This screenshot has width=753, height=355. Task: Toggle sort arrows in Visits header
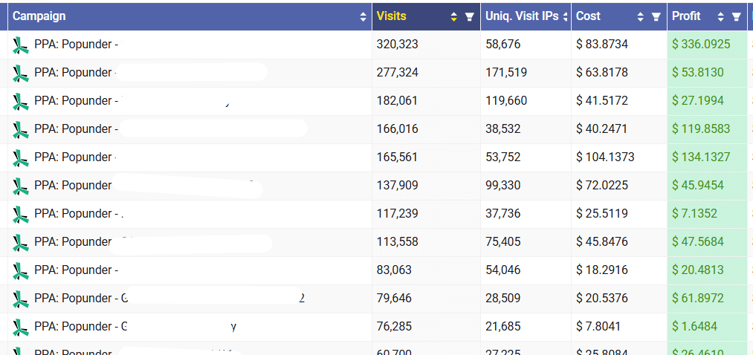[453, 16]
